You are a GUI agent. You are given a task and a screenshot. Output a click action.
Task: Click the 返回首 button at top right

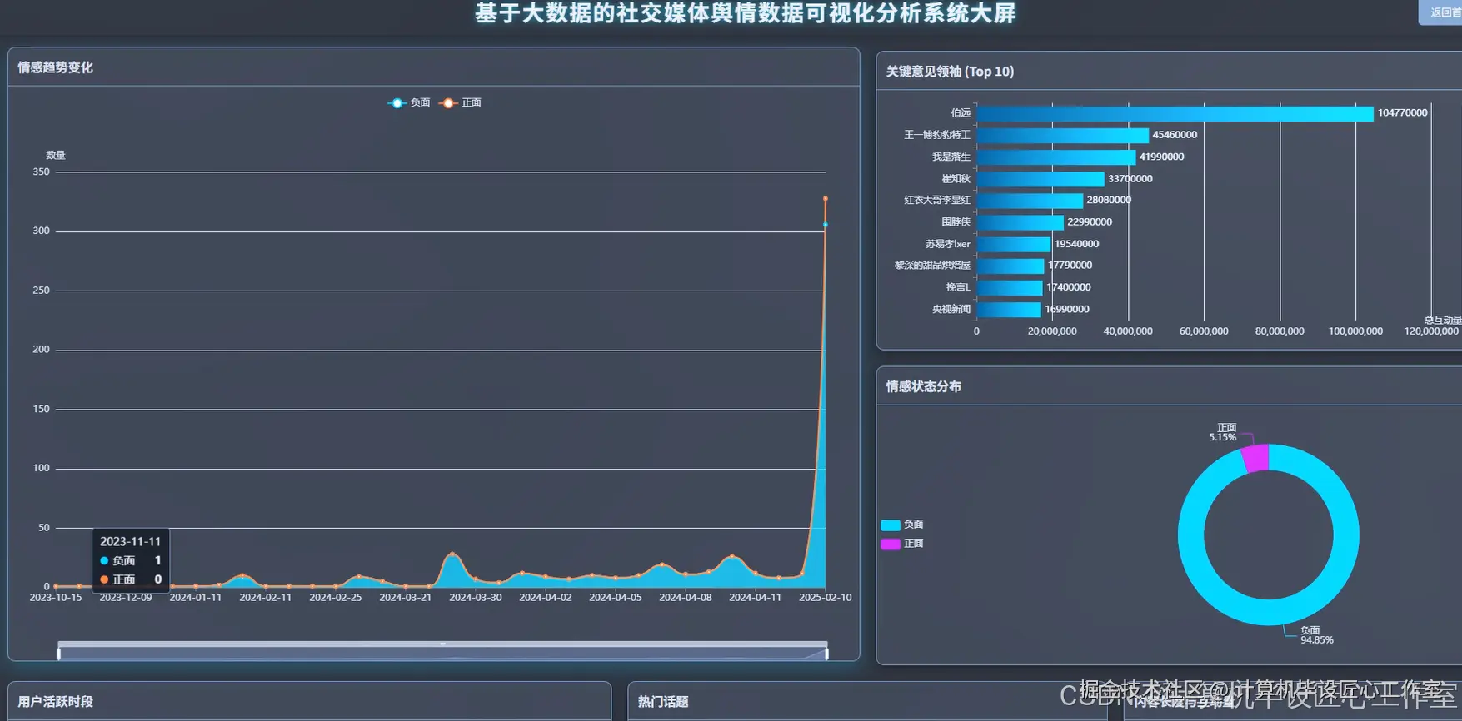click(1440, 12)
